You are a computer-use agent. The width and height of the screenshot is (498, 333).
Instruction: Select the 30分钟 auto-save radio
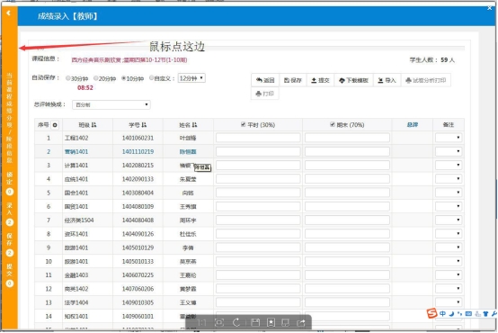pos(67,78)
